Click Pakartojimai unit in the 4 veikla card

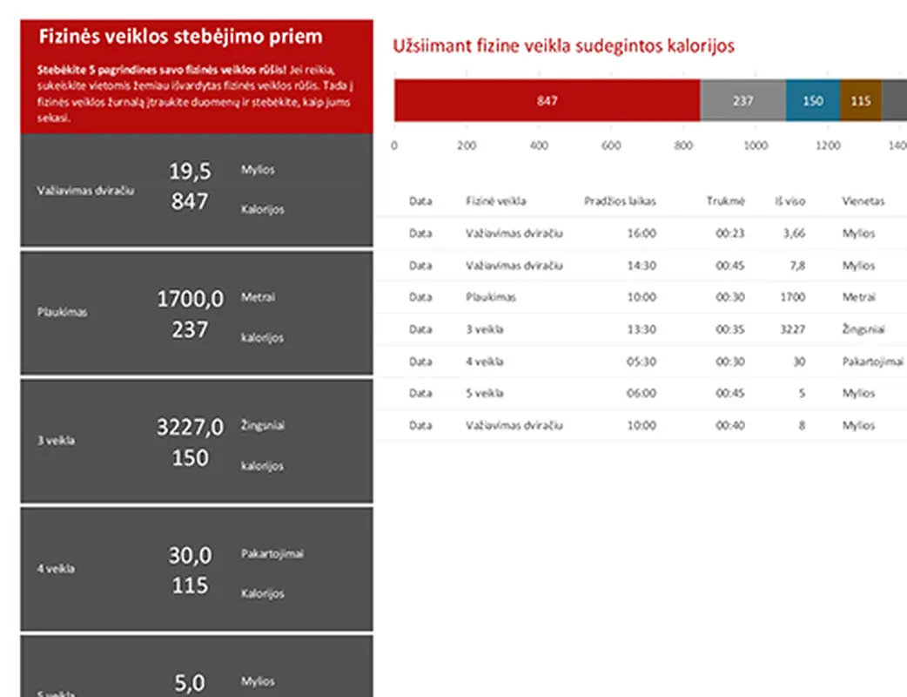(272, 554)
